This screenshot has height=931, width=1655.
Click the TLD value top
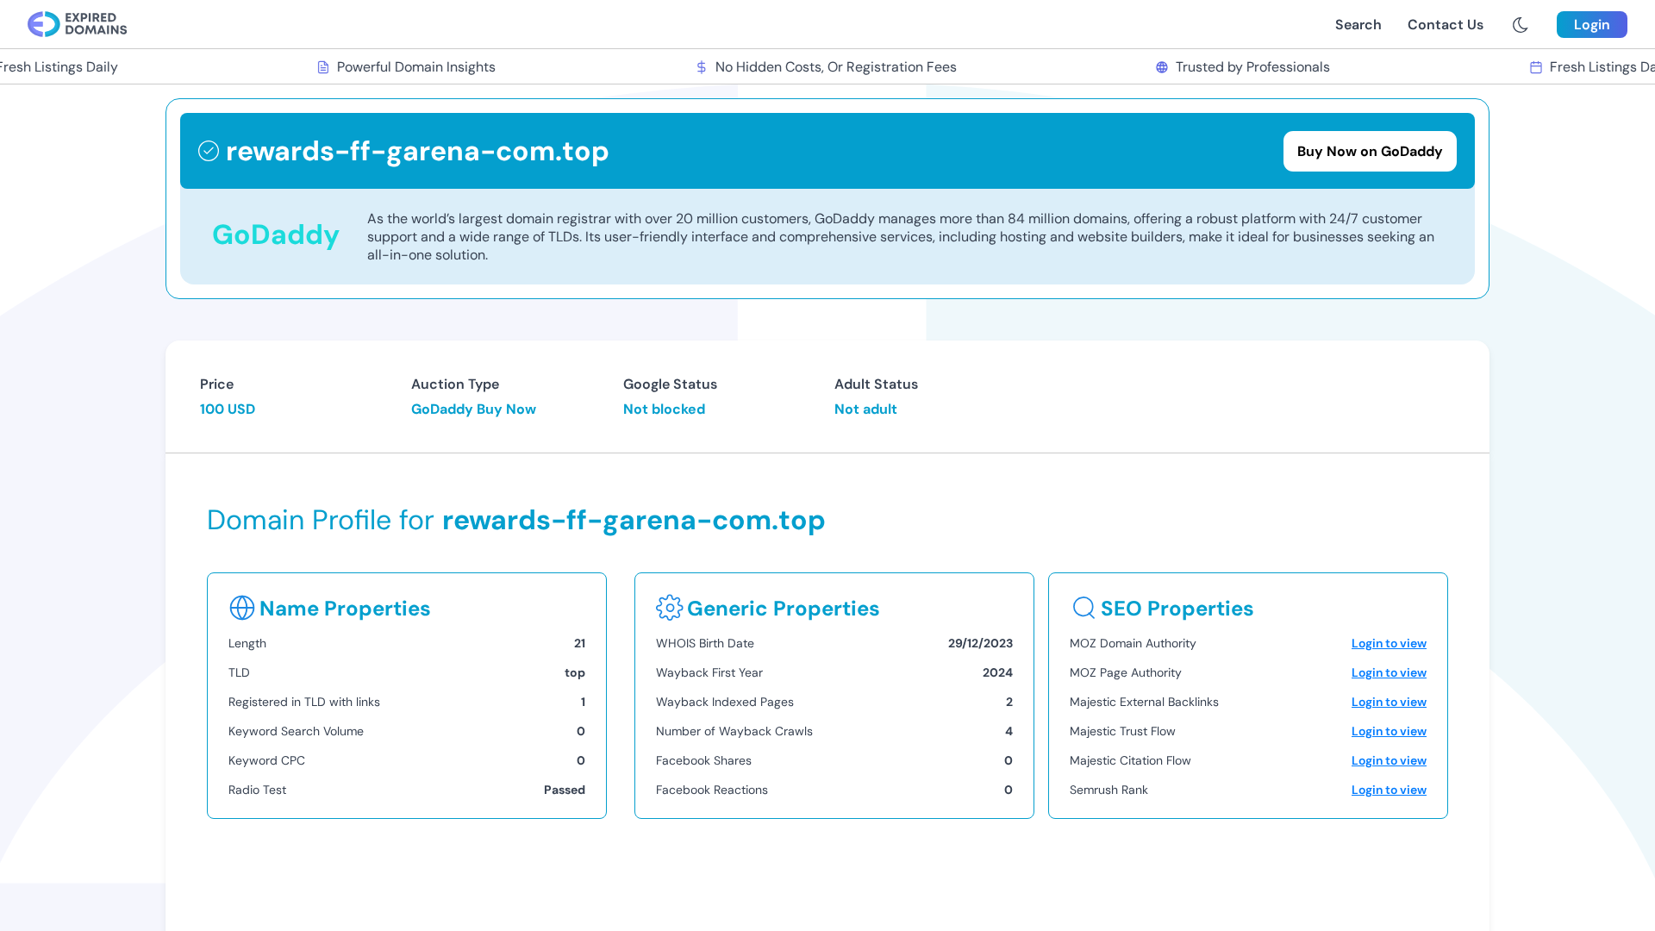[x=575, y=672]
